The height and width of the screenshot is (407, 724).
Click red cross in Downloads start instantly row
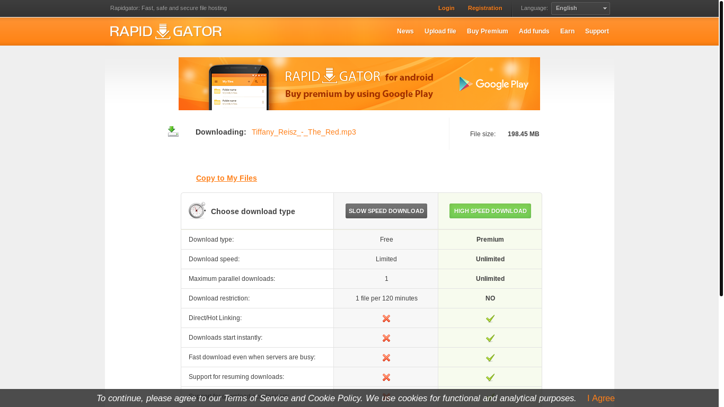coord(386,338)
